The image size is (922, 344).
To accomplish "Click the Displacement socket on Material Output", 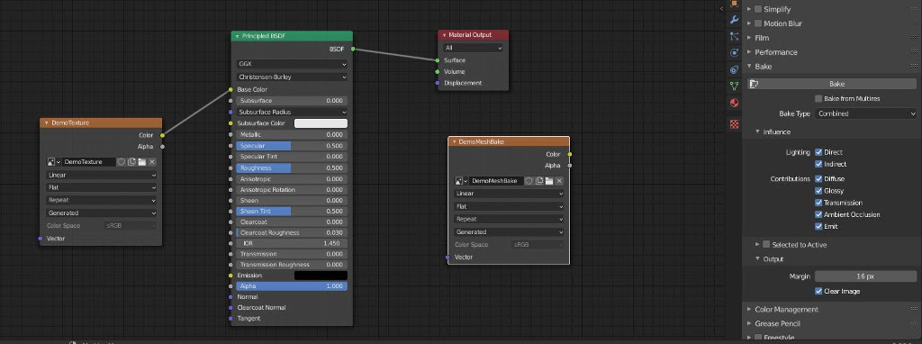I will [438, 83].
